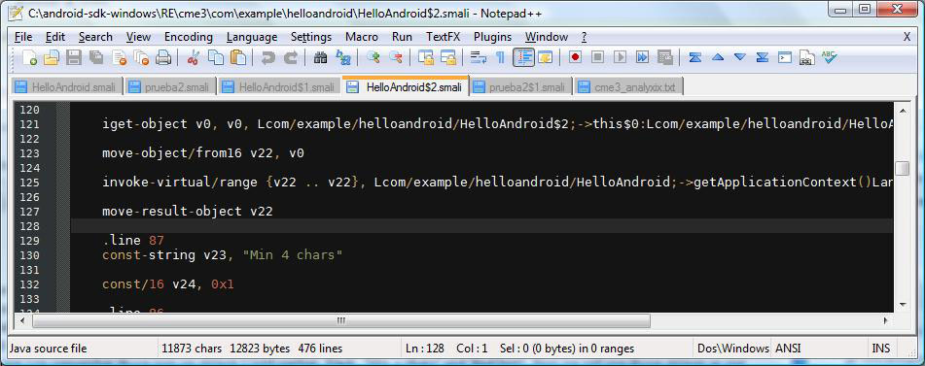Click the Undo toolbar arrow
The width and height of the screenshot is (925, 366).
point(268,57)
